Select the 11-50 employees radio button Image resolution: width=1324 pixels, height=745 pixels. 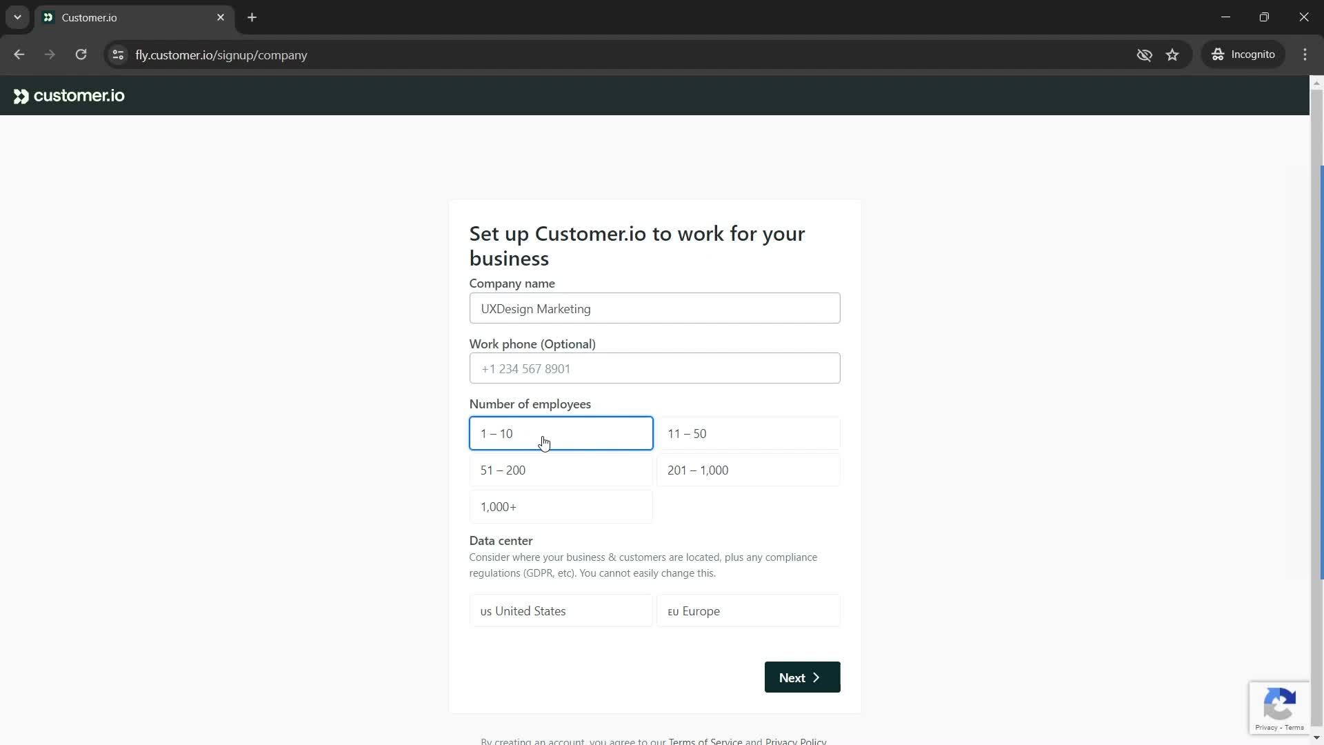[751, 435]
